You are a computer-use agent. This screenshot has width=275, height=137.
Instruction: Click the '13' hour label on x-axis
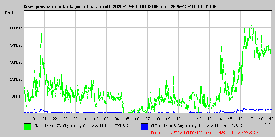[x=210, y=119]
